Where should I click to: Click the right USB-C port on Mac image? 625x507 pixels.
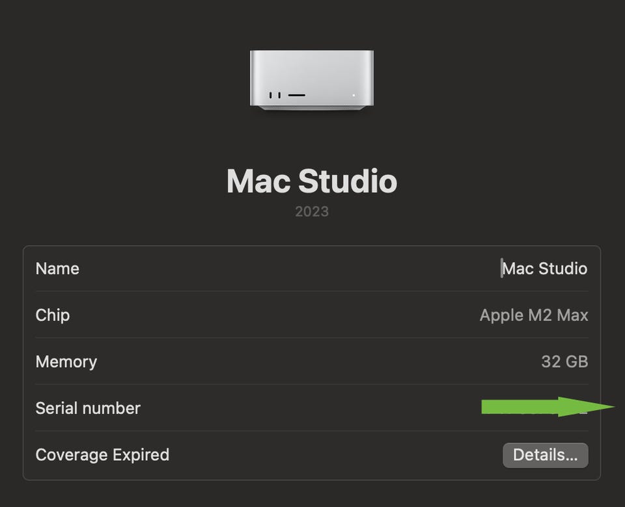tap(279, 96)
